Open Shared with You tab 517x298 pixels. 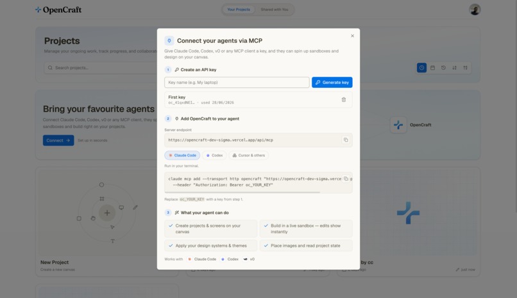(x=275, y=10)
